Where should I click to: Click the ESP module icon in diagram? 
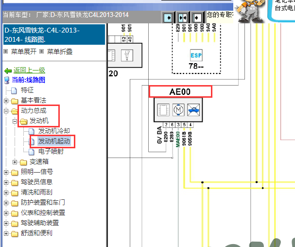coord(196,55)
